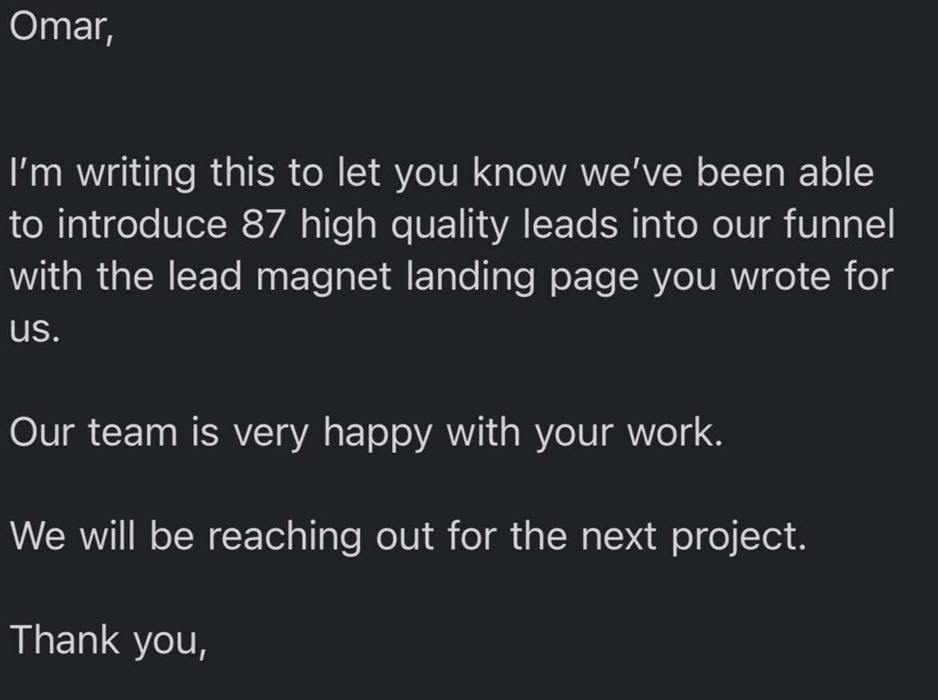Click the number "87" in the message
The width and height of the screenshot is (938, 700).
pyautogui.click(x=265, y=225)
